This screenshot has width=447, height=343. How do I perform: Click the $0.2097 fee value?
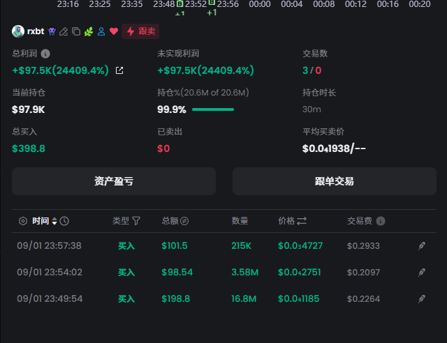pos(363,272)
